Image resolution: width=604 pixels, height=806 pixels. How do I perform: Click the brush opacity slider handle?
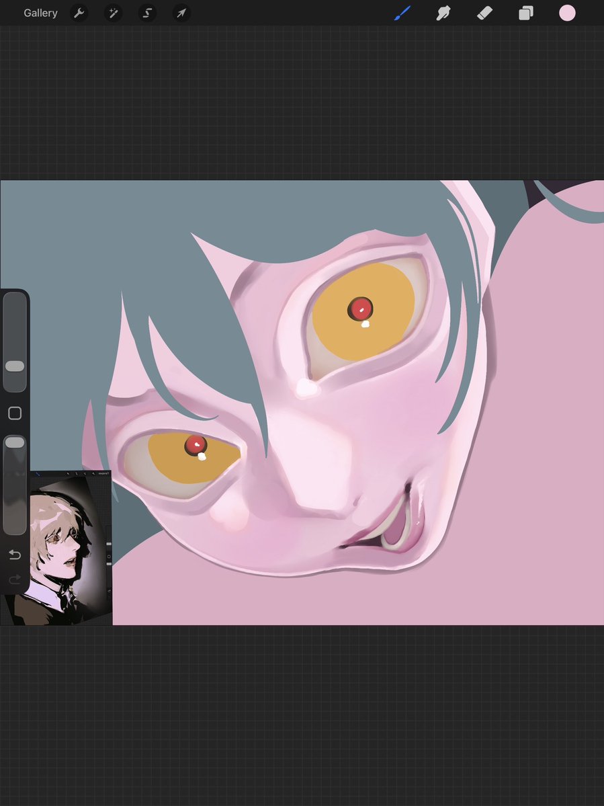coord(15,442)
